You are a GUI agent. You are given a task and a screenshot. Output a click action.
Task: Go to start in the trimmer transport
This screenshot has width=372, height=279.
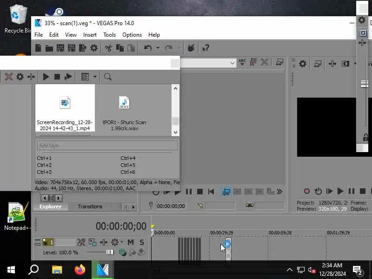211,192
